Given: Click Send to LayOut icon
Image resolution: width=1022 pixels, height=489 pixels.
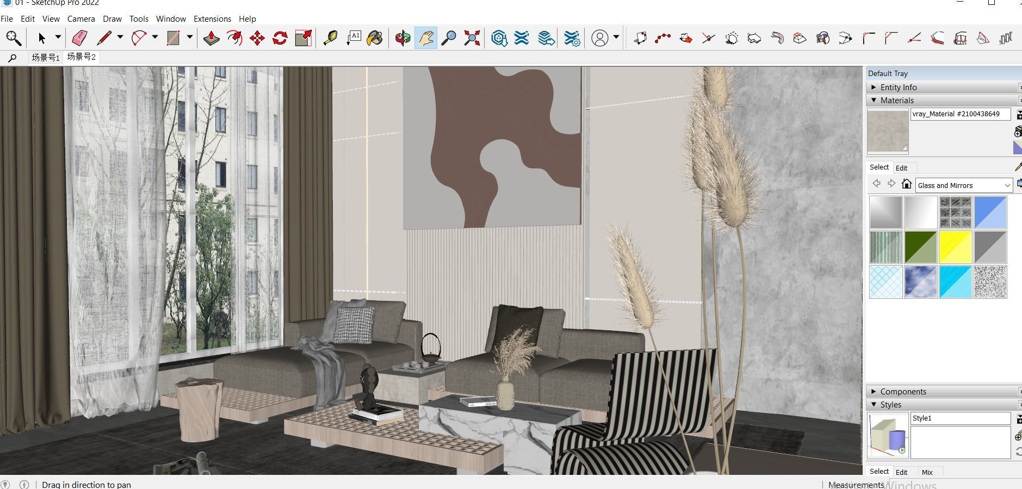Looking at the screenshot, I should (x=546, y=38).
